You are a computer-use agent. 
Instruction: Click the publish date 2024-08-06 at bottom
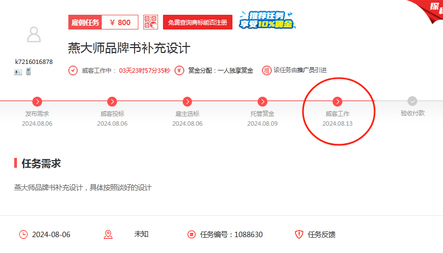[51, 234]
